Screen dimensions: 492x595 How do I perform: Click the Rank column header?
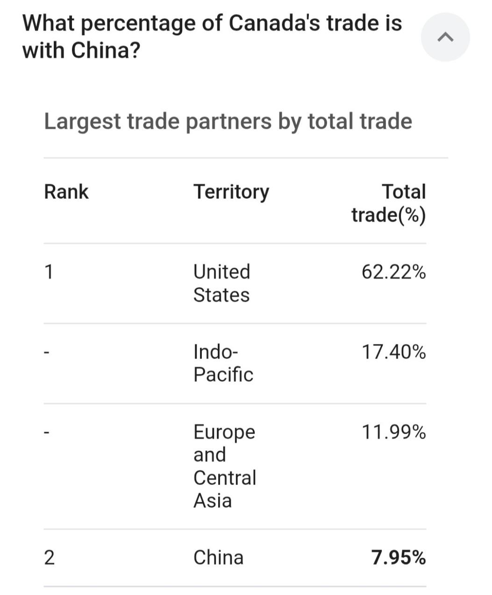(66, 192)
